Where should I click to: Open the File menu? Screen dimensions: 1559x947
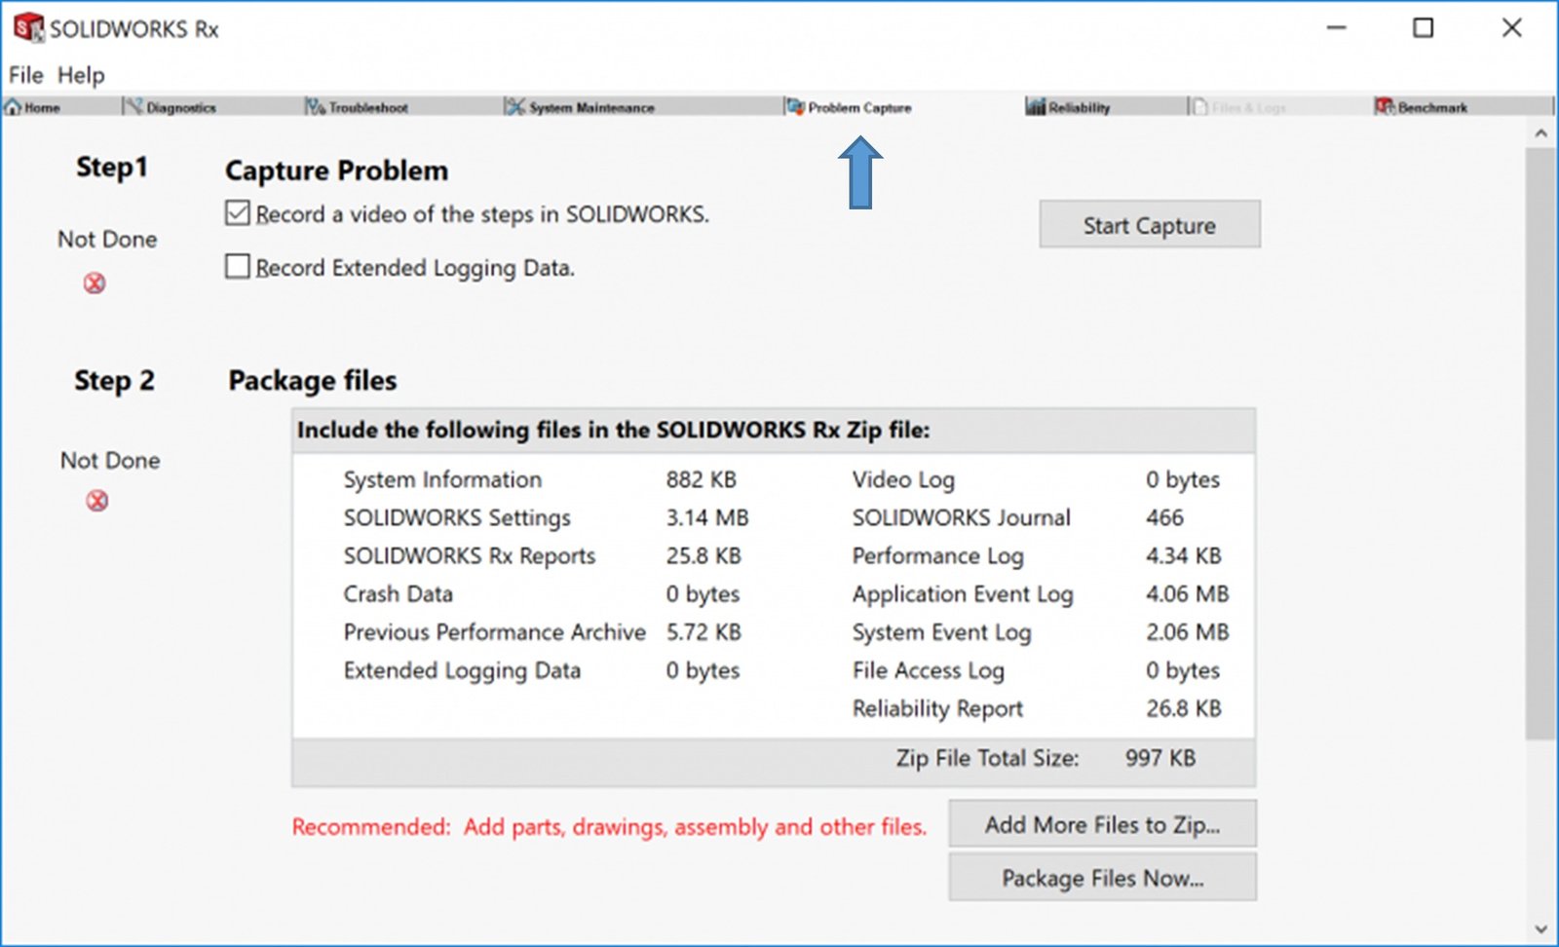[x=25, y=75]
